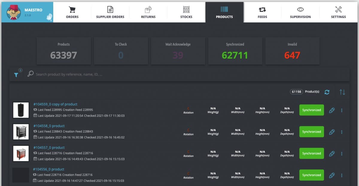Toggle the sort order arrows icon
The image size is (359, 186).
coord(342,92)
